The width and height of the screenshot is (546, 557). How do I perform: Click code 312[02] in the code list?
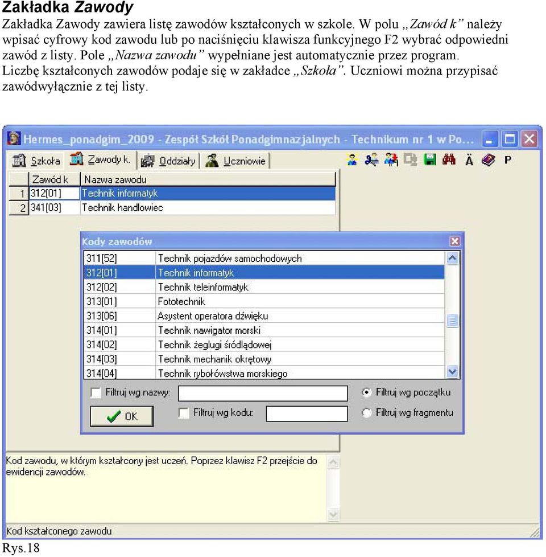click(120, 287)
